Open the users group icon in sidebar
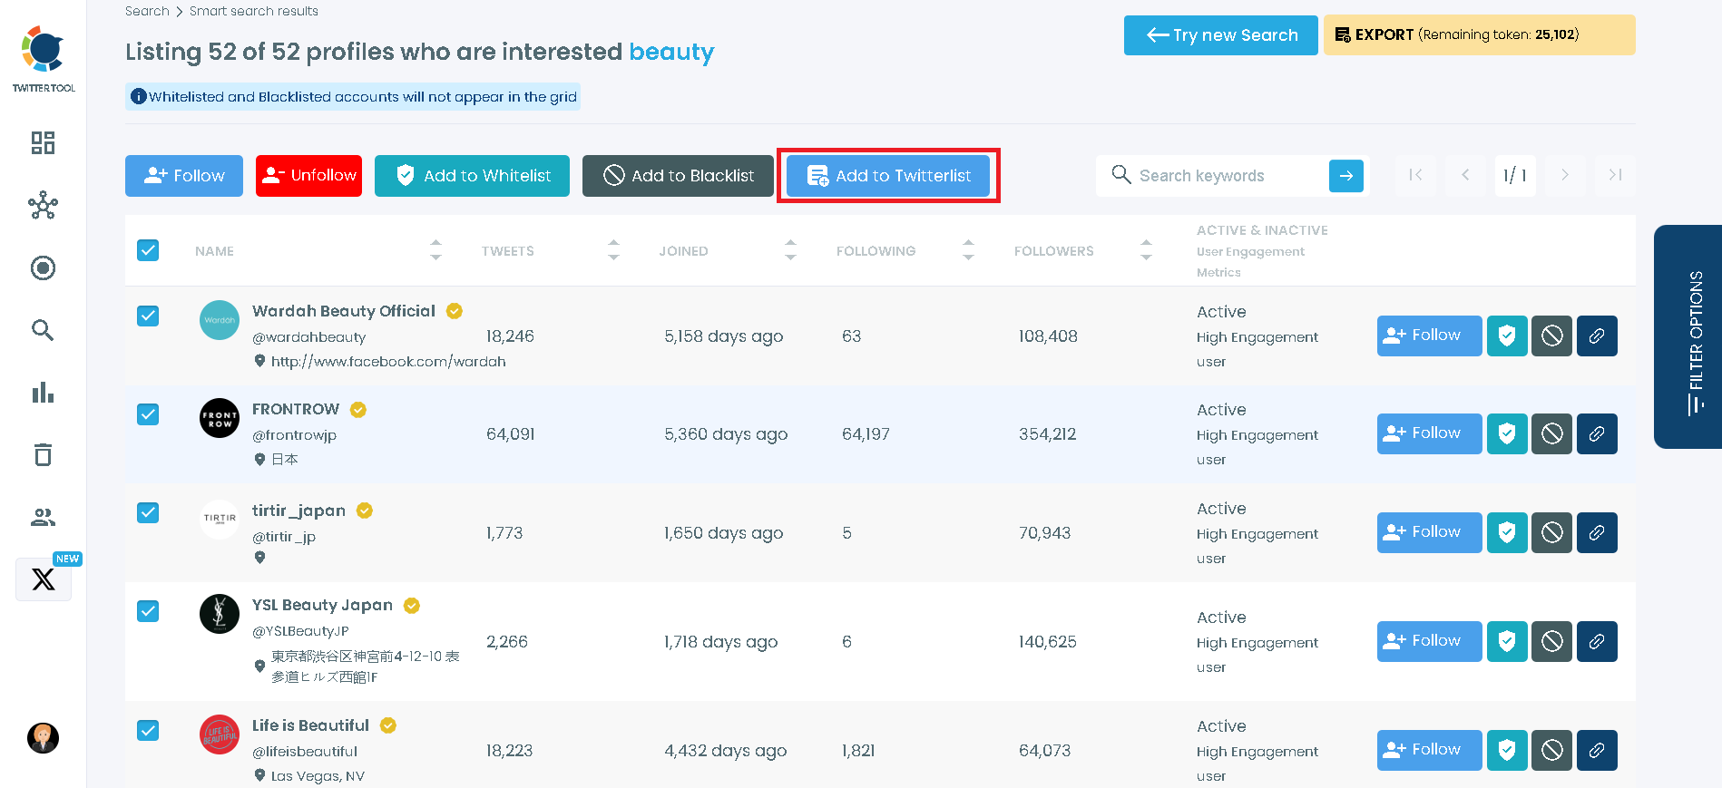The image size is (1722, 788). click(x=43, y=517)
